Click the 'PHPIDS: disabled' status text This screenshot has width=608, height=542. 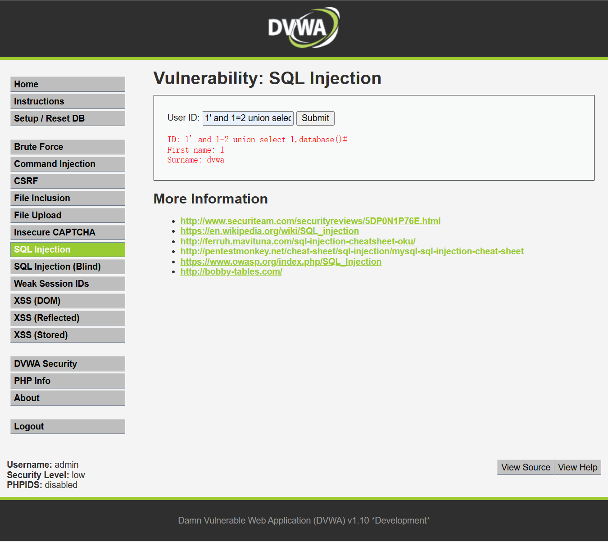pyautogui.click(x=42, y=485)
